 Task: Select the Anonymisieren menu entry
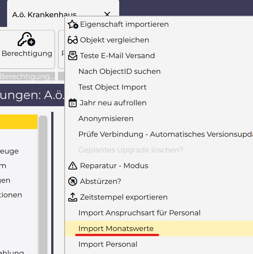pos(106,119)
